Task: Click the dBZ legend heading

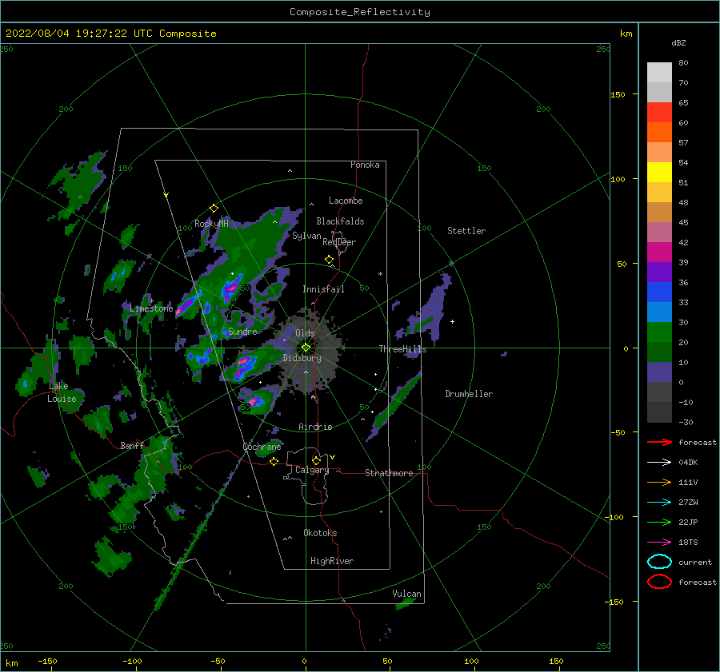Action: (678, 42)
